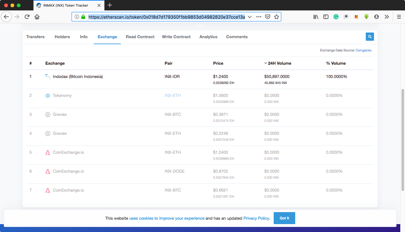Open page actions three-dot menu
This screenshot has width=405, height=232.
point(259,17)
